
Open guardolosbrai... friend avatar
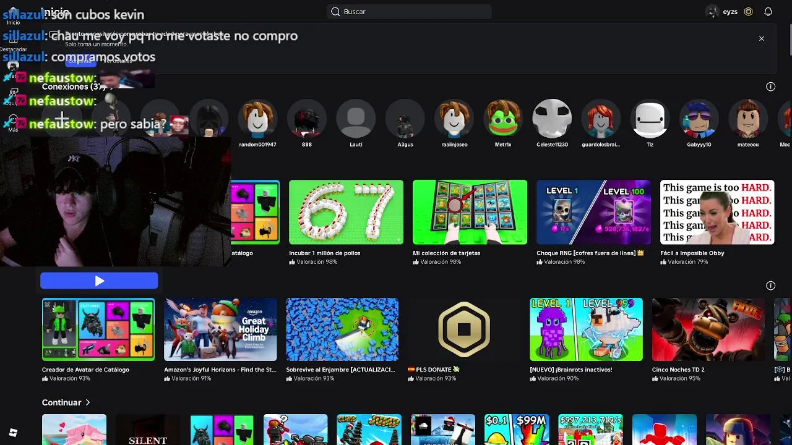(601, 118)
